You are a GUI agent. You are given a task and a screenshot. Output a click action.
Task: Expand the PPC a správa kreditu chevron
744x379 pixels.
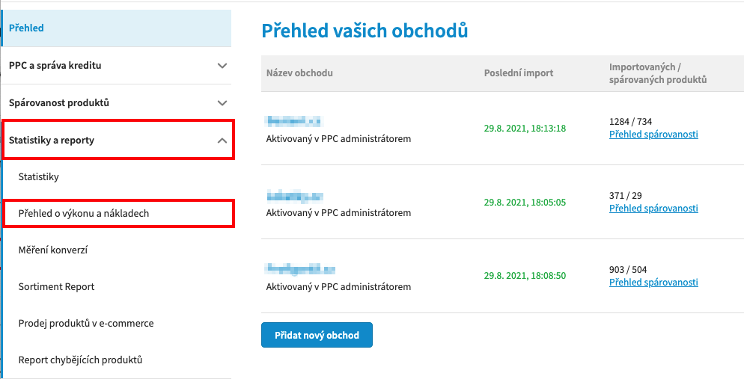(x=222, y=66)
